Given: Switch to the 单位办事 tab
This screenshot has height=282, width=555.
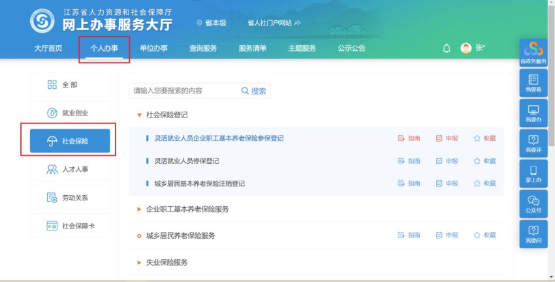Looking at the screenshot, I should click(x=153, y=48).
